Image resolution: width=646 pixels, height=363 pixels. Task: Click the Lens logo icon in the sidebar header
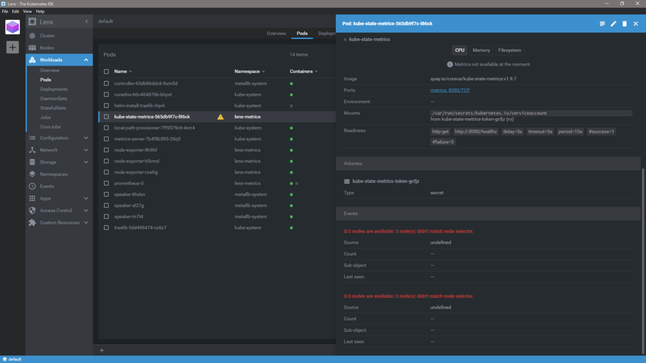coord(32,22)
